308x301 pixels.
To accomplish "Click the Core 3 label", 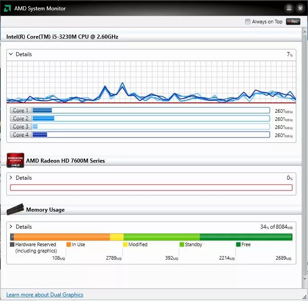I will (x=21, y=127).
